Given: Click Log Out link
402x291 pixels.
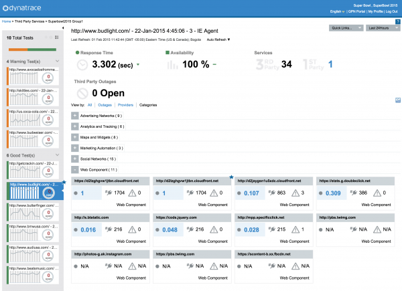Looking at the screenshot, I should (x=391, y=11).
